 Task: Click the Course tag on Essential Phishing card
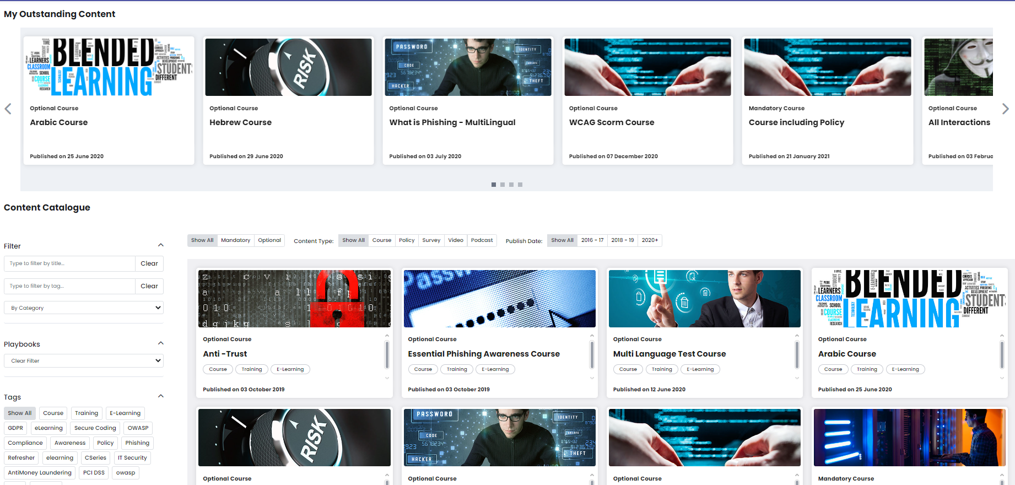423,369
